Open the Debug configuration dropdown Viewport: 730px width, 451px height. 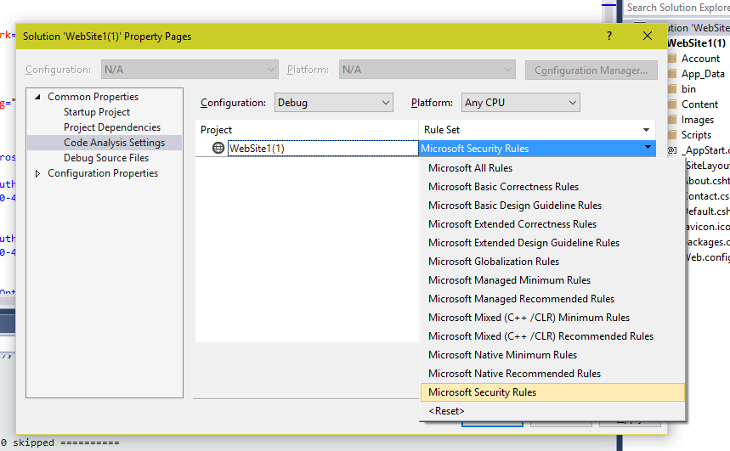334,103
